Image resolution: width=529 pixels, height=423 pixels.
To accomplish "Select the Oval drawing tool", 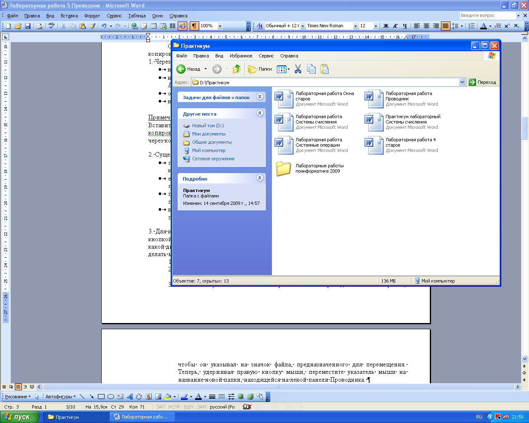I will (111, 397).
